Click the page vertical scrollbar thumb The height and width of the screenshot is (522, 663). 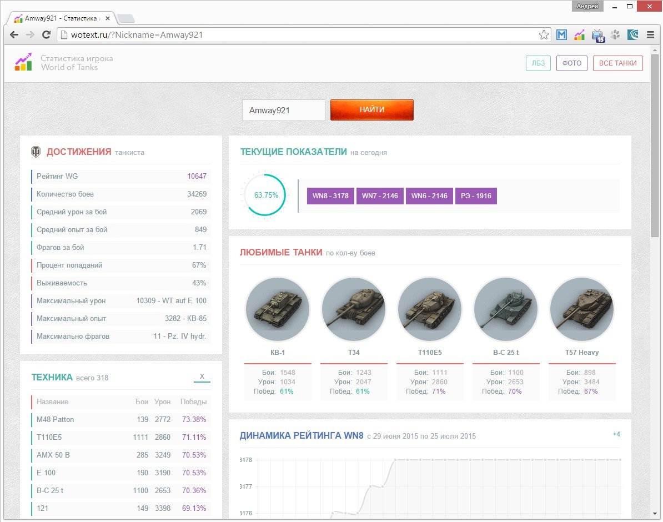(x=655, y=145)
